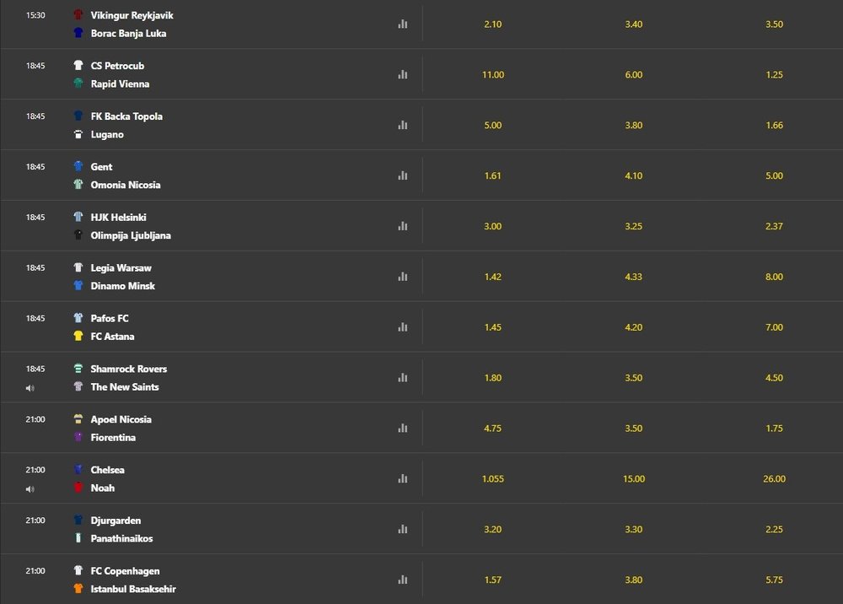Open stats icon for Legia Warsaw match
The height and width of the screenshot is (604, 843).
click(402, 277)
